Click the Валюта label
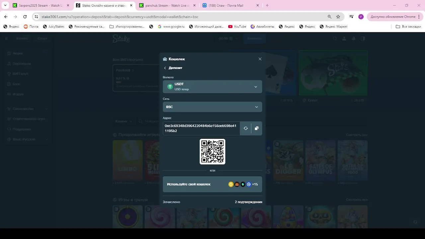Image resolution: width=425 pixels, height=239 pixels. [168, 77]
